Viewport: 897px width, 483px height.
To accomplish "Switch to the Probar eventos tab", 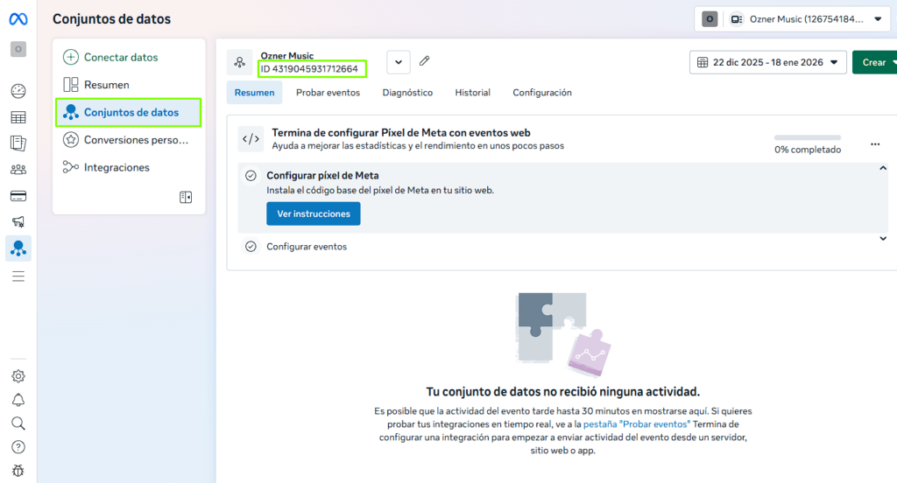I will pos(328,93).
